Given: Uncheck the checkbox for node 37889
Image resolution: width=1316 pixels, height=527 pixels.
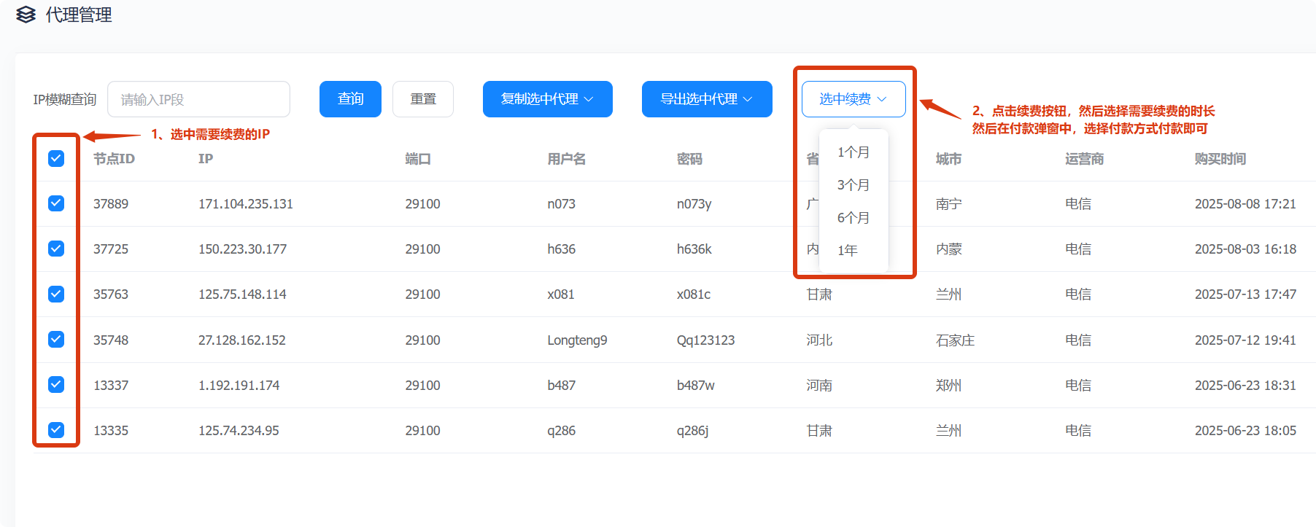Looking at the screenshot, I should (x=56, y=203).
